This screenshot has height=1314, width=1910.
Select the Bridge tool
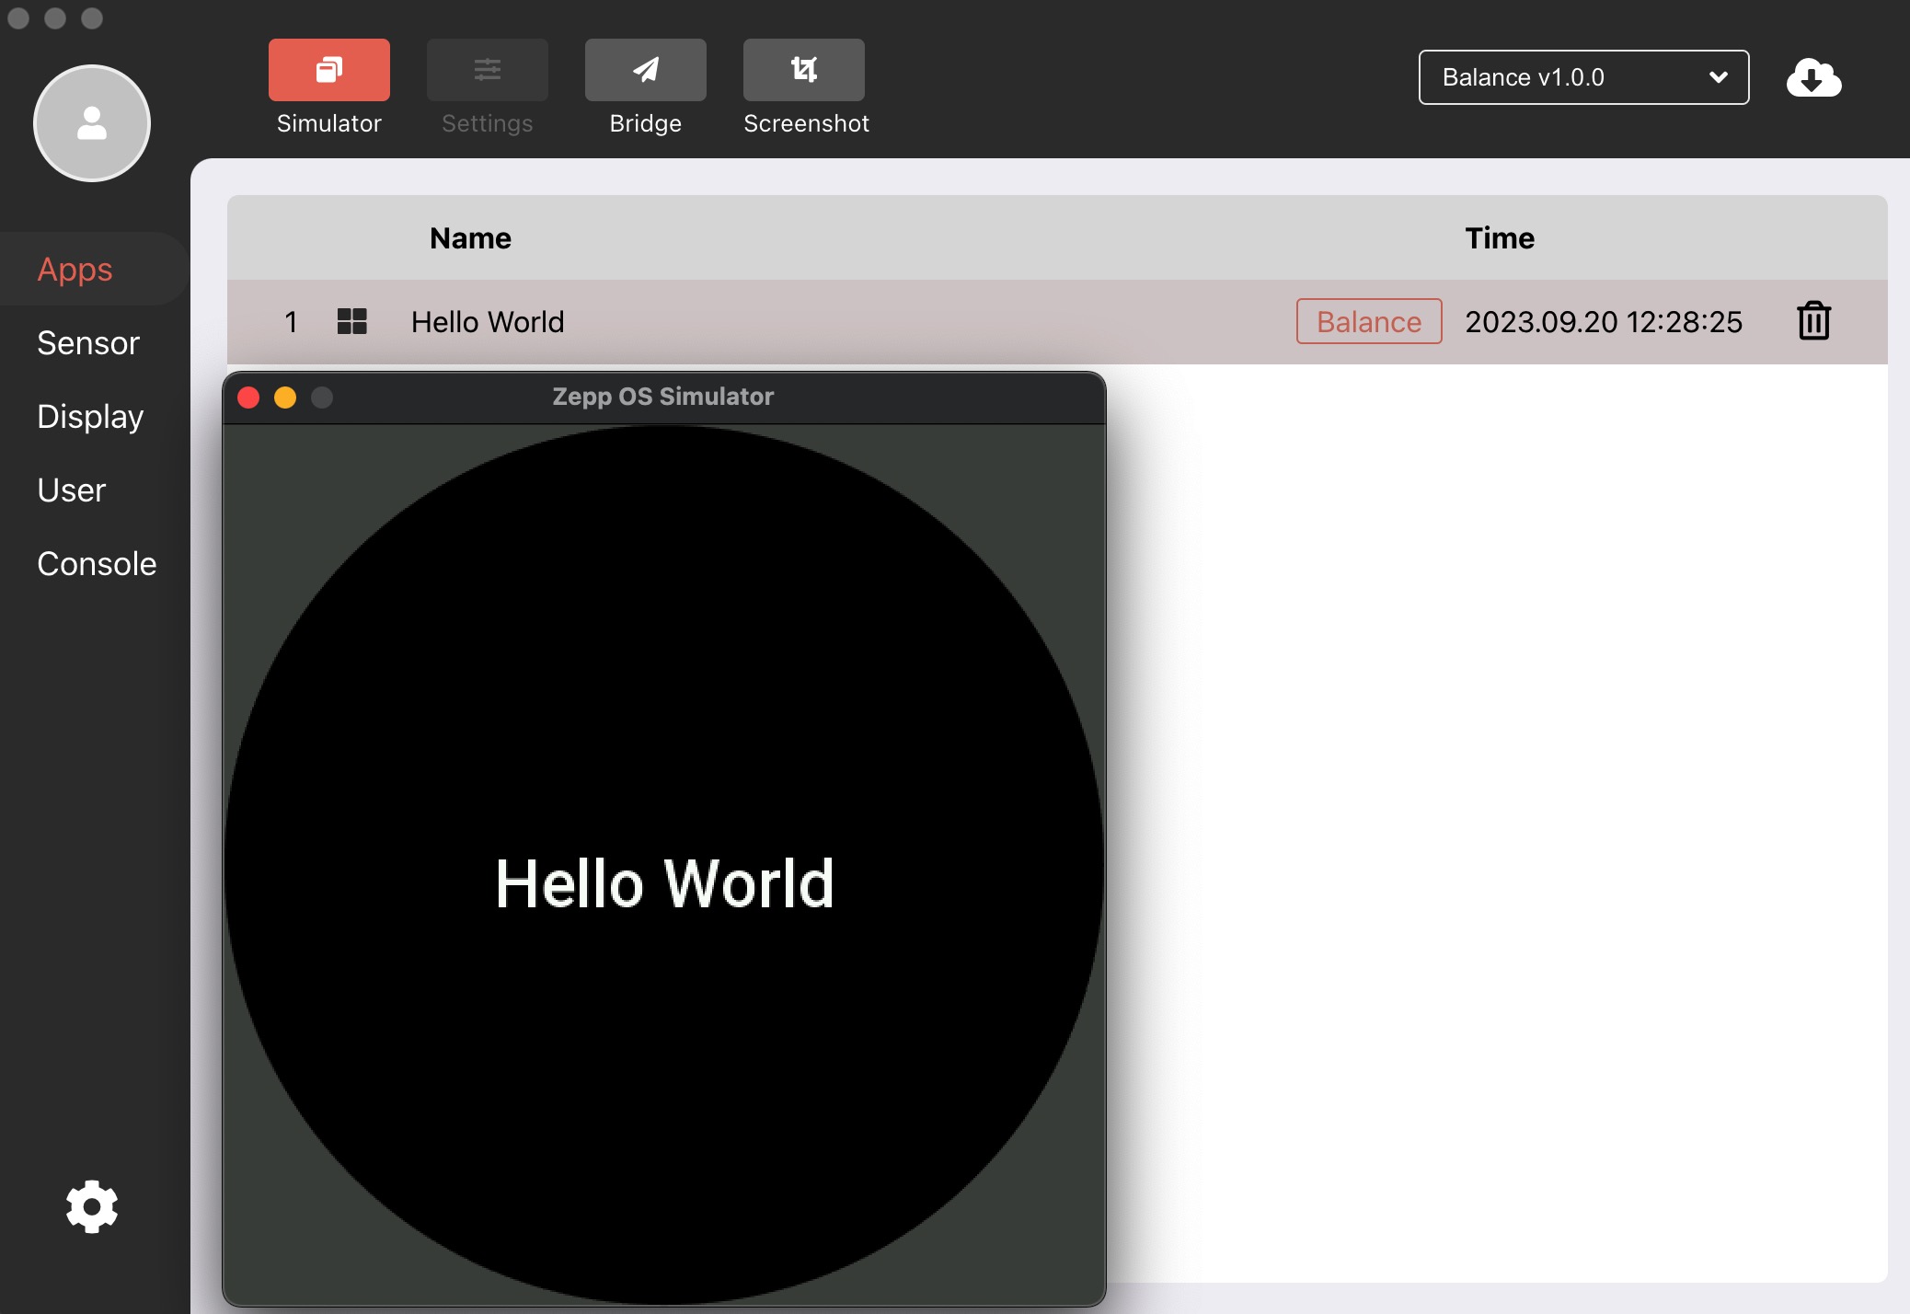644,70
